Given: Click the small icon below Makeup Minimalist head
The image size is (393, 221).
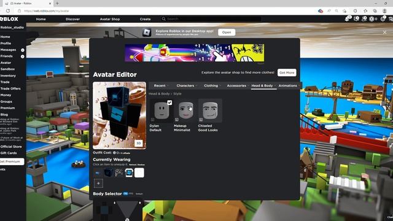Looking at the screenshot, I should click(177, 120).
